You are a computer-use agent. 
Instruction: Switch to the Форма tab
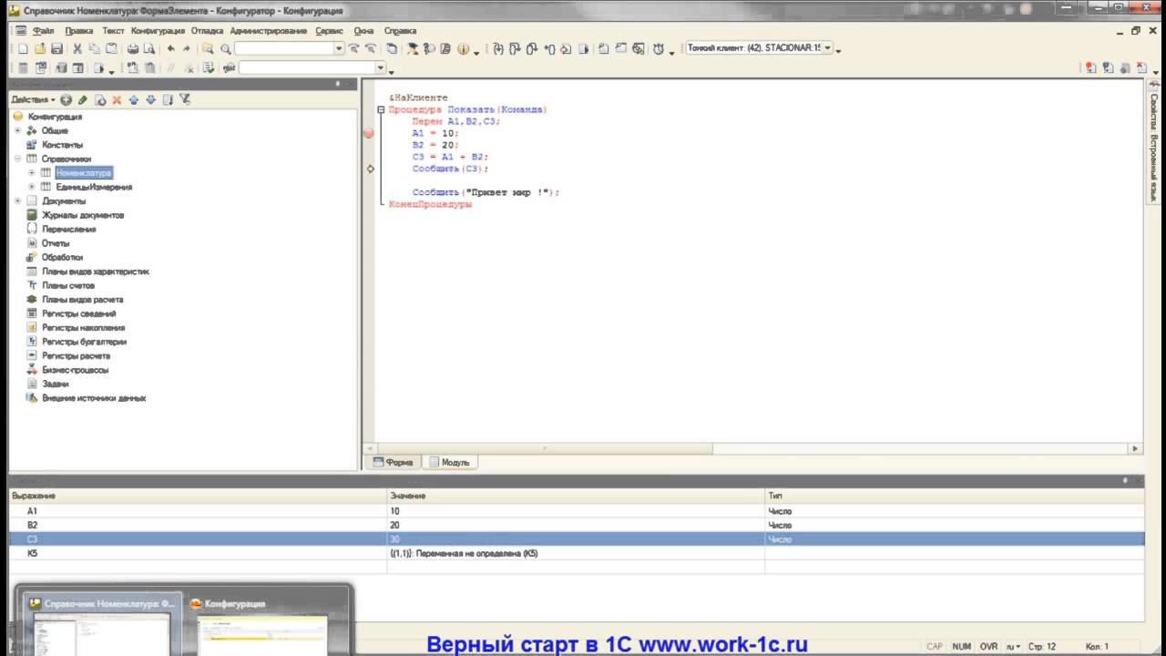click(x=393, y=462)
